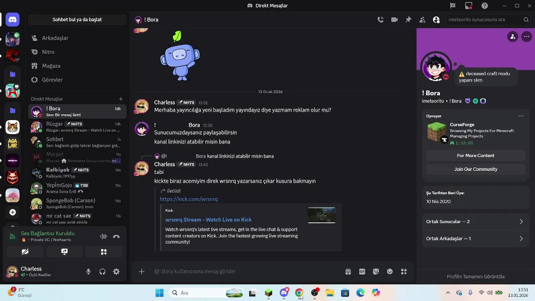Open Profilin Tamamını Görüntüle

click(476, 277)
